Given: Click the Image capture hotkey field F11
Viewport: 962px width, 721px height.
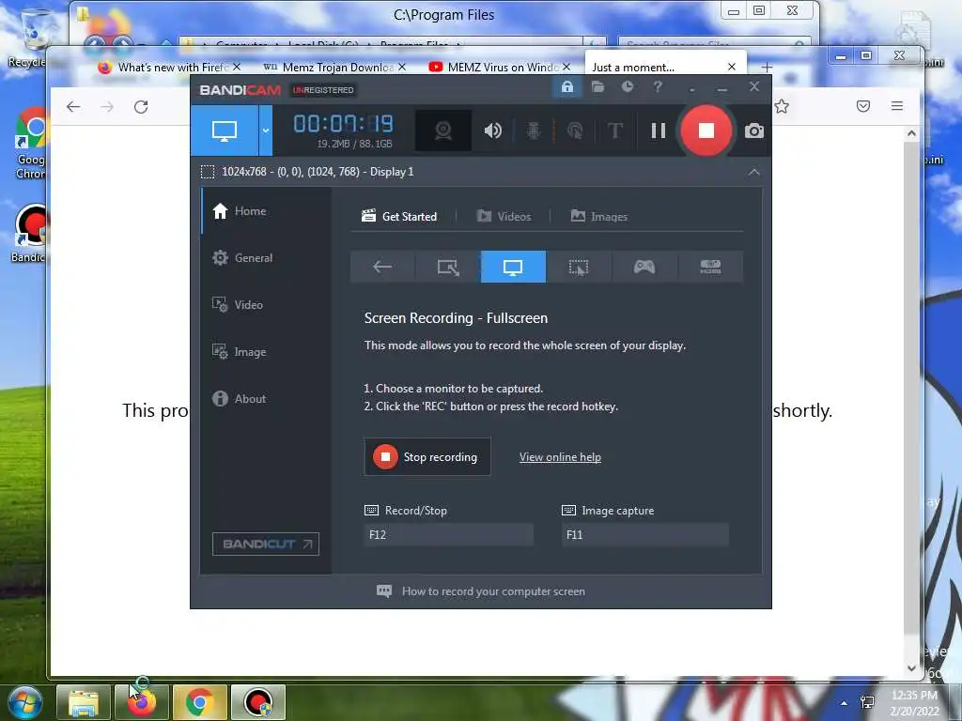Looking at the screenshot, I should (x=644, y=534).
